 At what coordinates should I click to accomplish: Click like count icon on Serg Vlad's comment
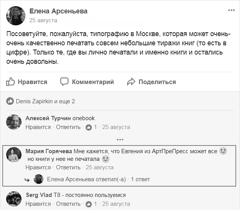click(x=89, y=204)
